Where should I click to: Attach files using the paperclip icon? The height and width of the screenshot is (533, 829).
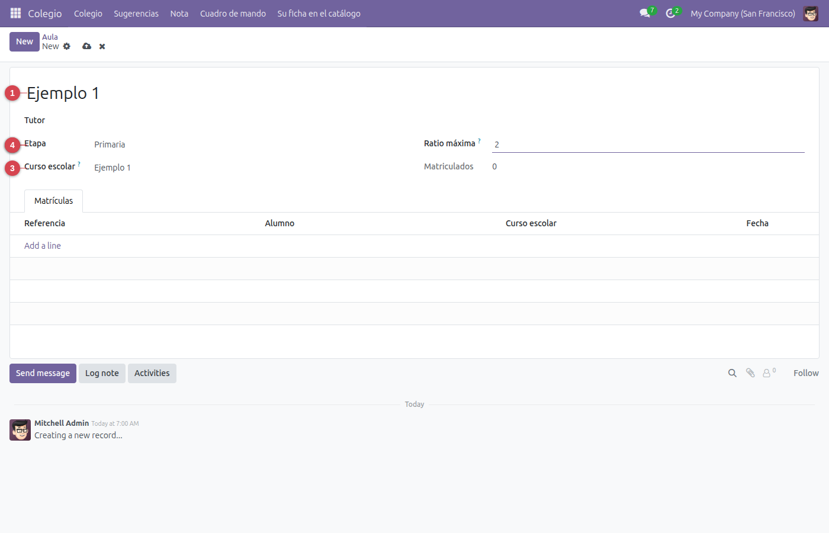[750, 373]
